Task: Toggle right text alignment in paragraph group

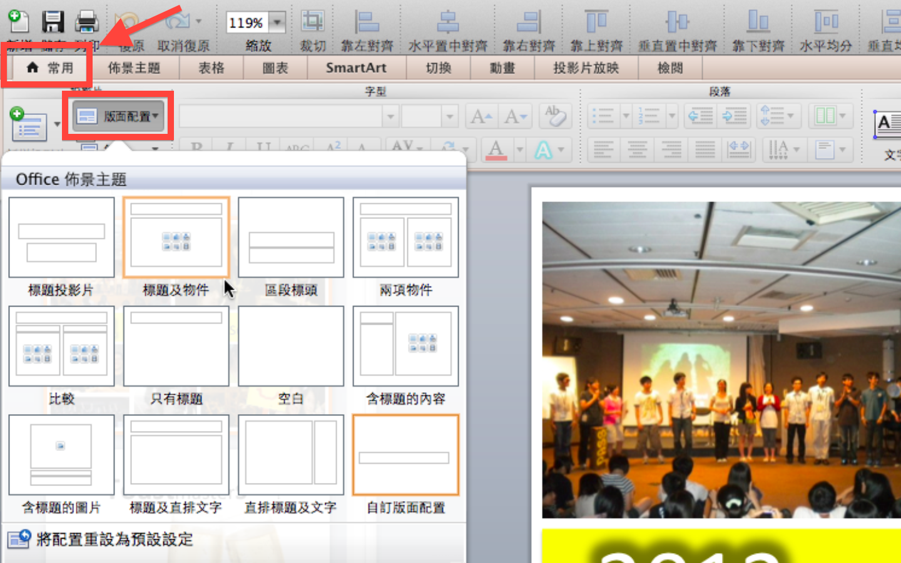Action: (671, 150)
